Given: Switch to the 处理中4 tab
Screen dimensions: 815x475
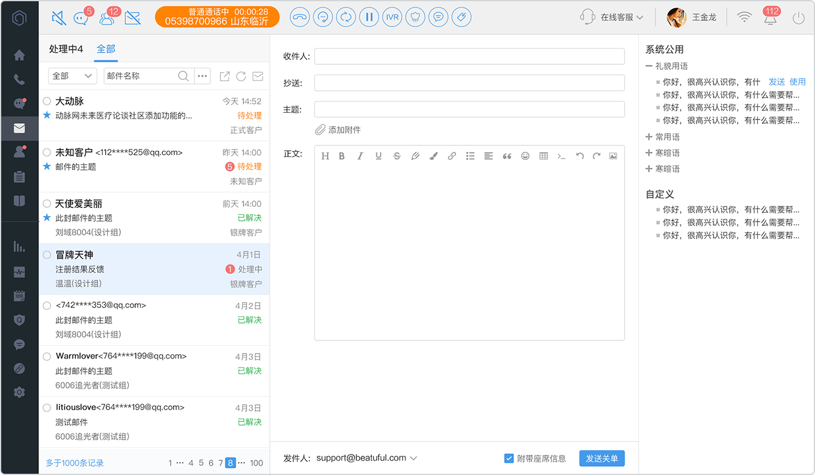Looking at the screenshot, I should pyautogui.click(x=66, y=49).
